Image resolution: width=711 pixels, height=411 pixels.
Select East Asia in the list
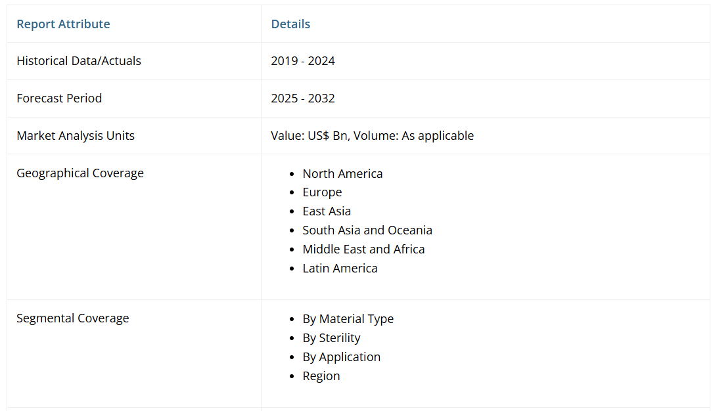coord(327,211)
